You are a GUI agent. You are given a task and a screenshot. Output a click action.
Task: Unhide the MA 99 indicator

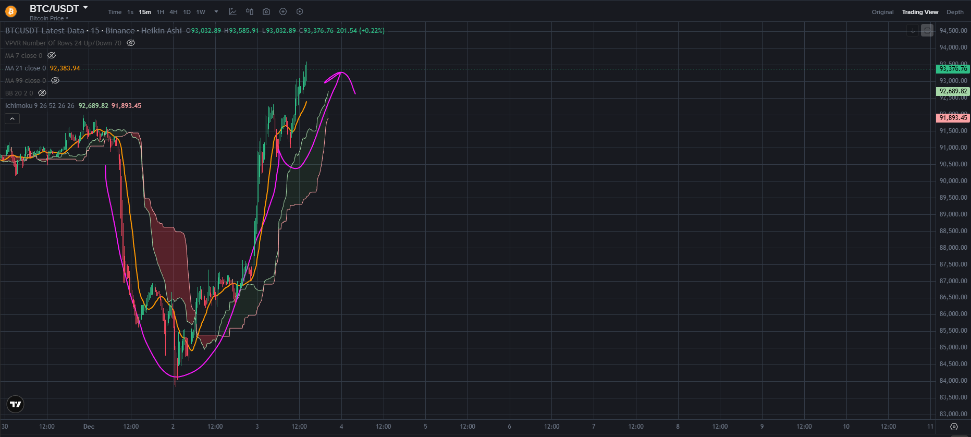click(x=55, y=80)
